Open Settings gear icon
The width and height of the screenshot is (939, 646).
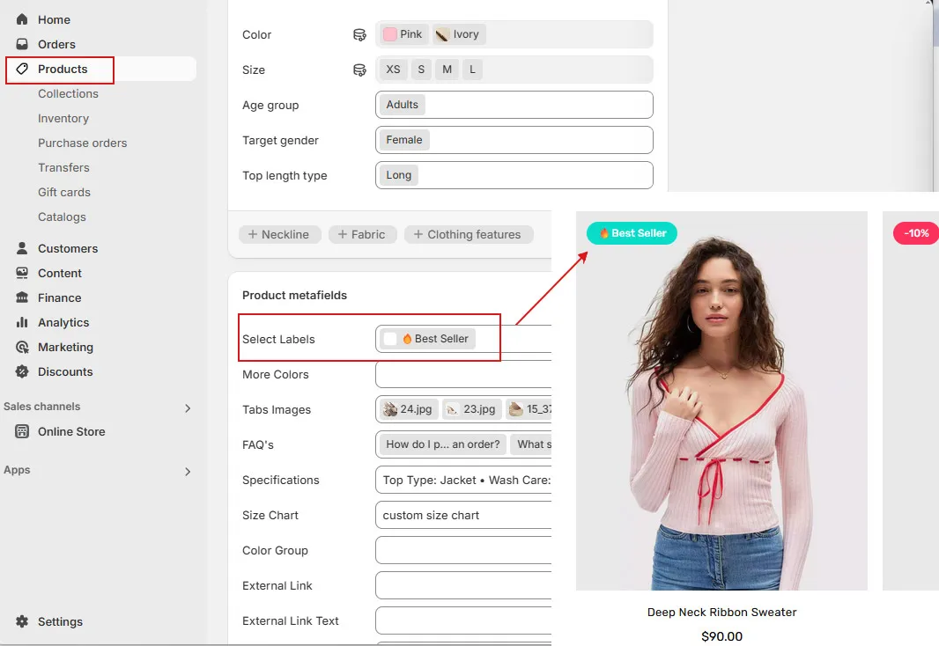tap(22, 621)
